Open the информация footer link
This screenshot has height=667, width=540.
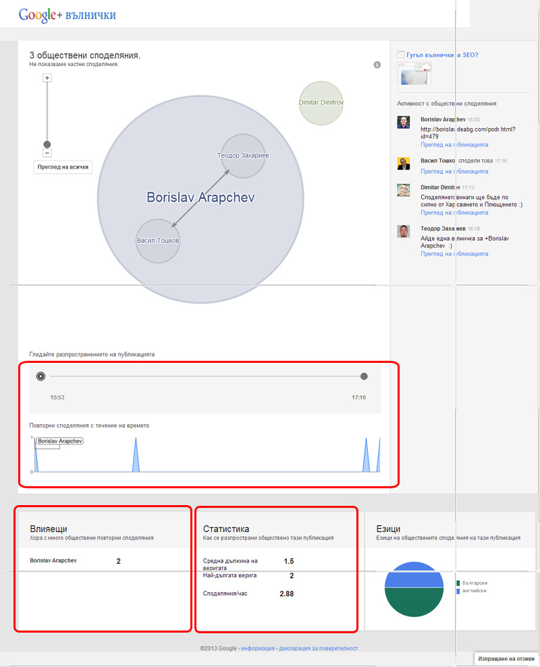(258, 648)
